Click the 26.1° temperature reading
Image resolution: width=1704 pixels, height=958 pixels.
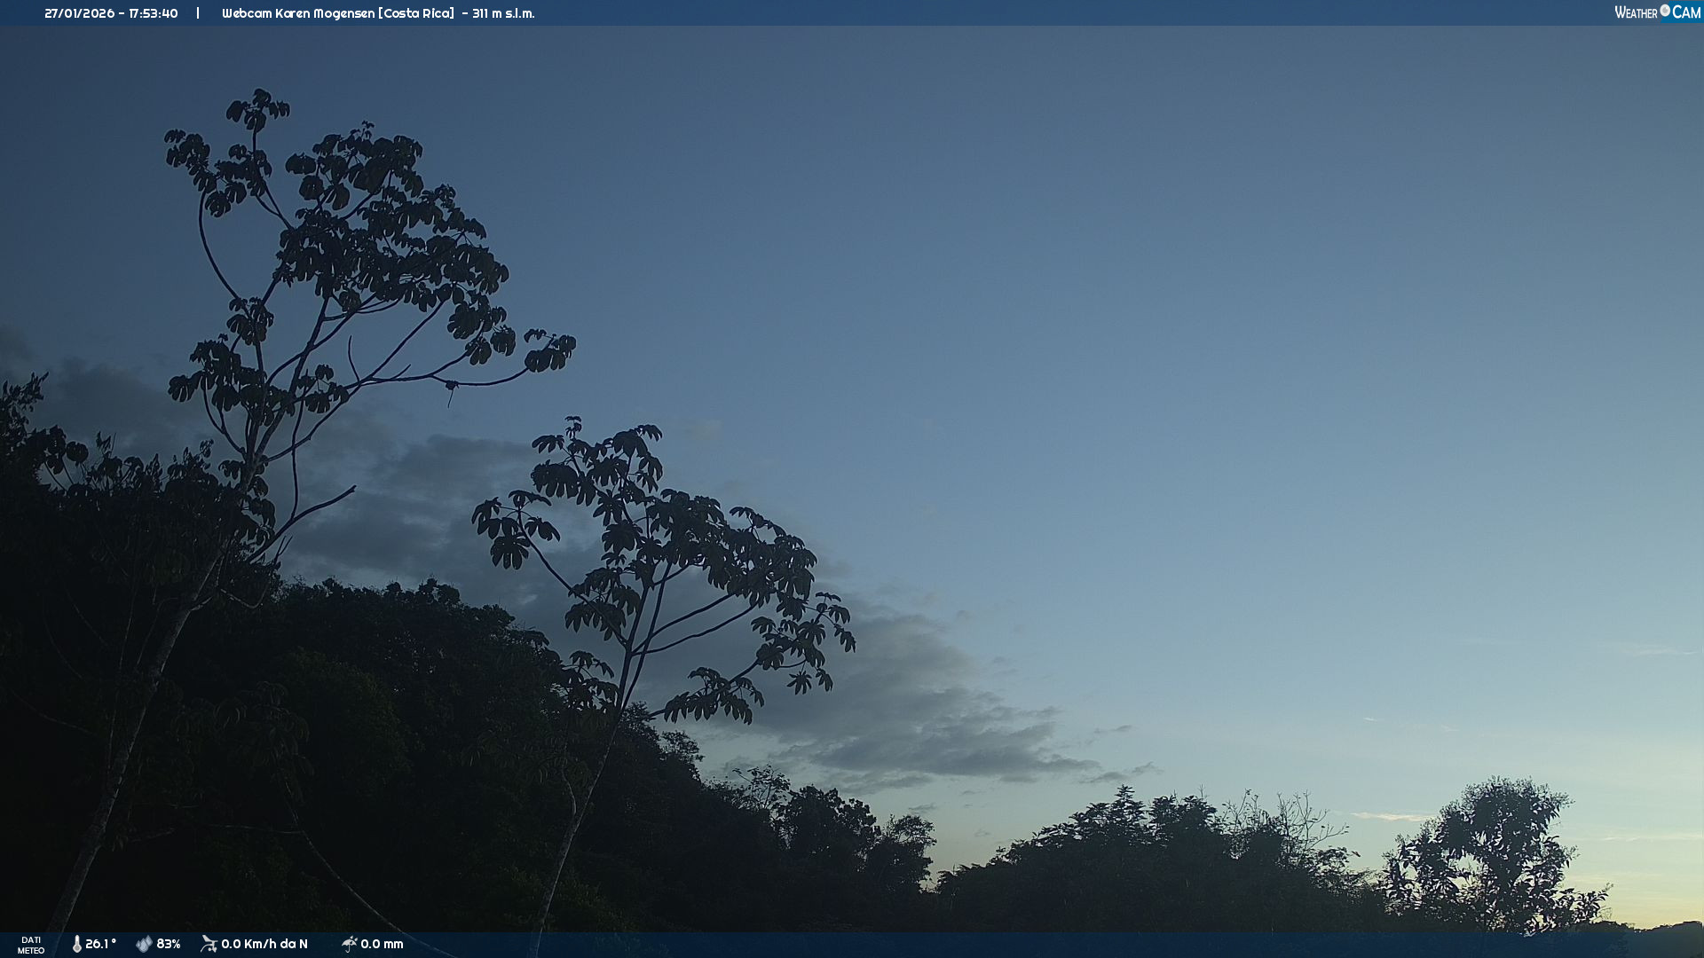(x=100, y=944)
